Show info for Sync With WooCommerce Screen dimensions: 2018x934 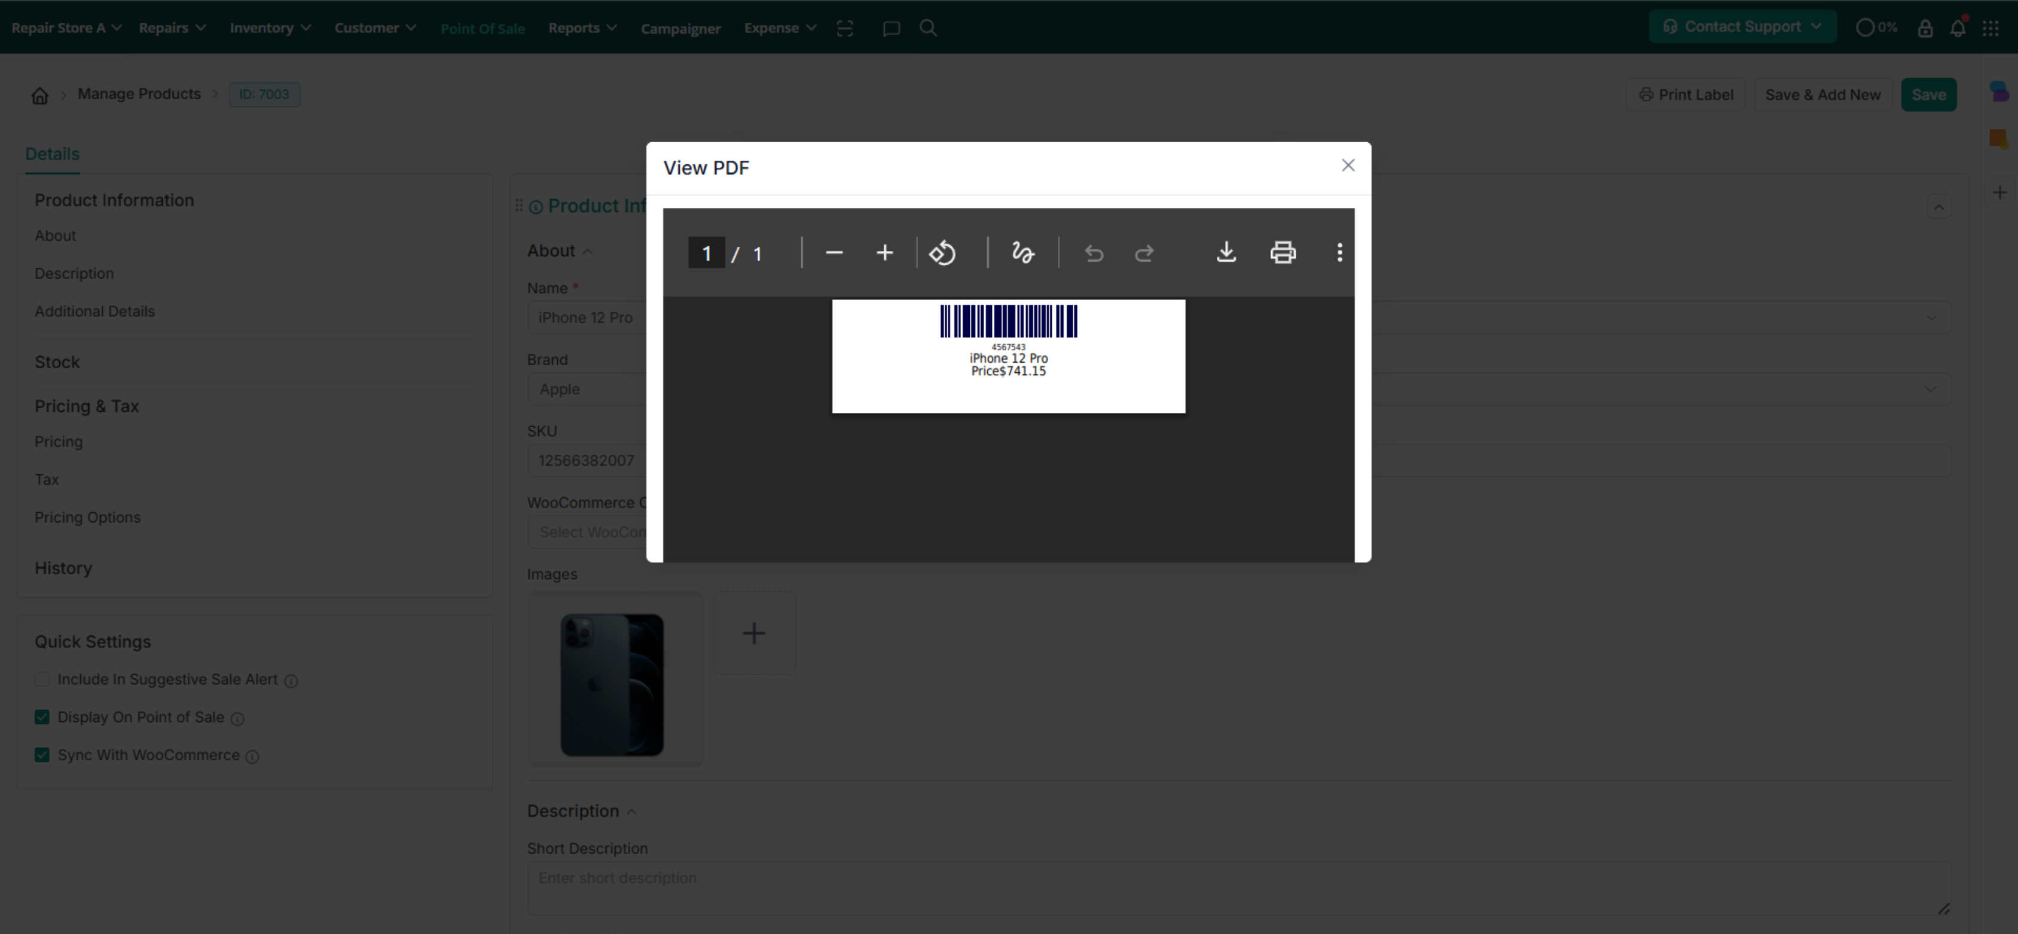coord(252,757)
